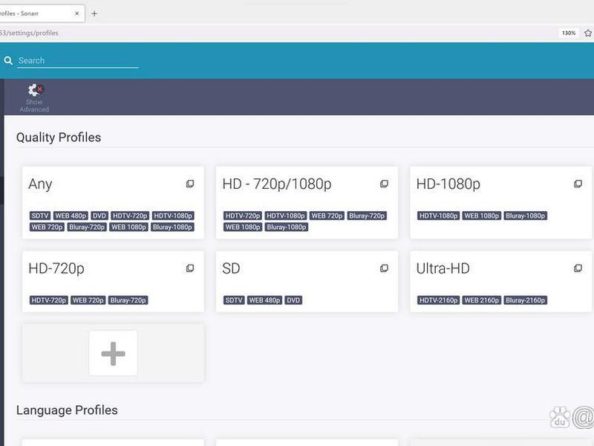Open the HD-720p profile title
This screenshot has width=594, height=446.
coord(56,268)
